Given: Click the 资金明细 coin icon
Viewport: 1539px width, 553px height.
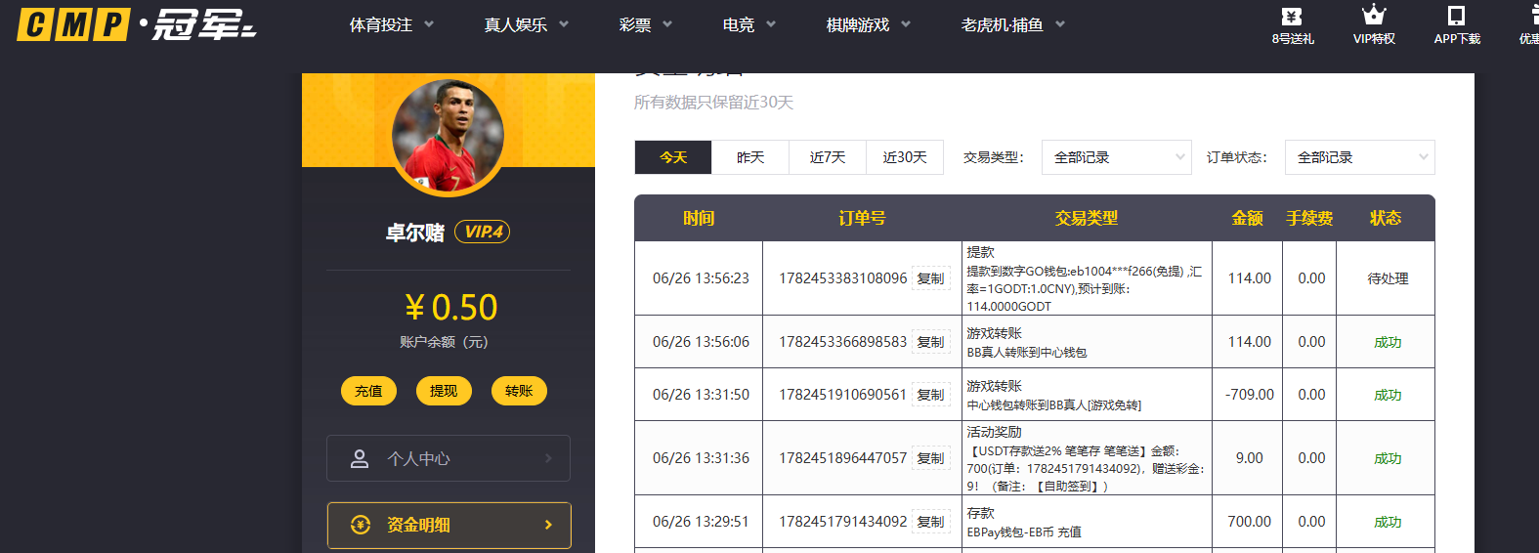Looking at the screenshot, I should pos(361,525).
